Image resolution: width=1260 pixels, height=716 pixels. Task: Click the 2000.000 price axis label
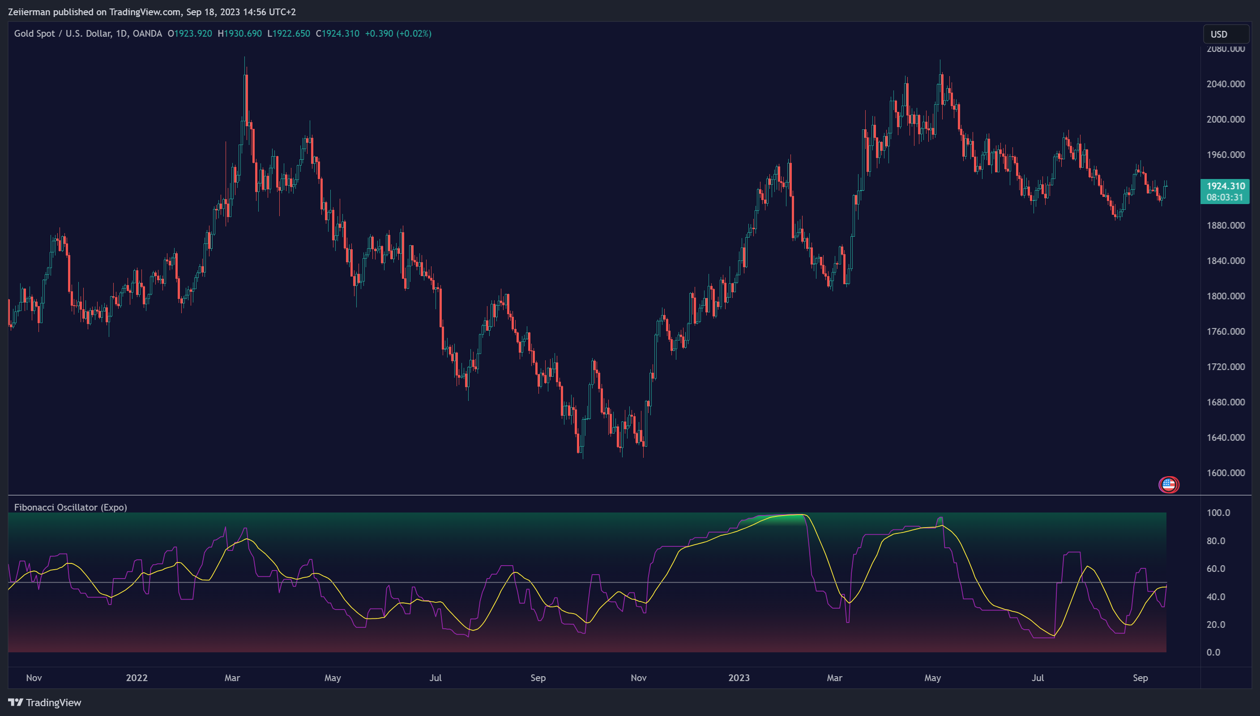1226,119
